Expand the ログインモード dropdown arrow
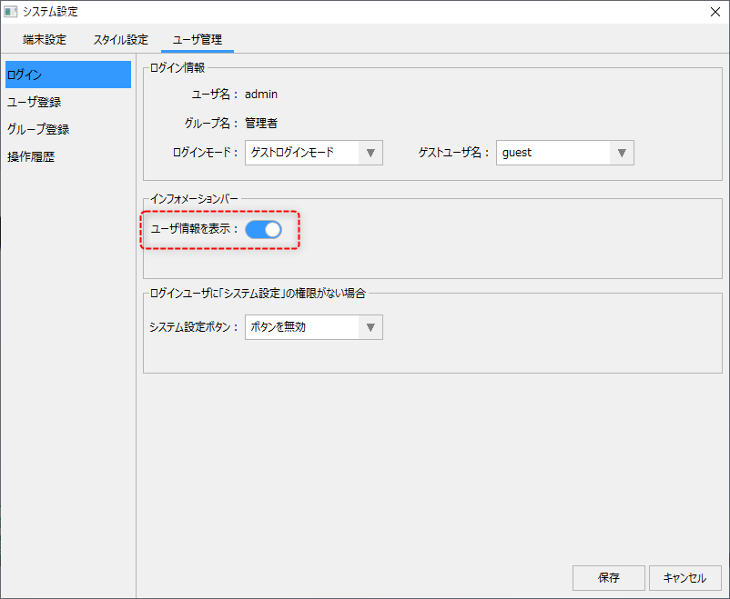 (370, 153)
